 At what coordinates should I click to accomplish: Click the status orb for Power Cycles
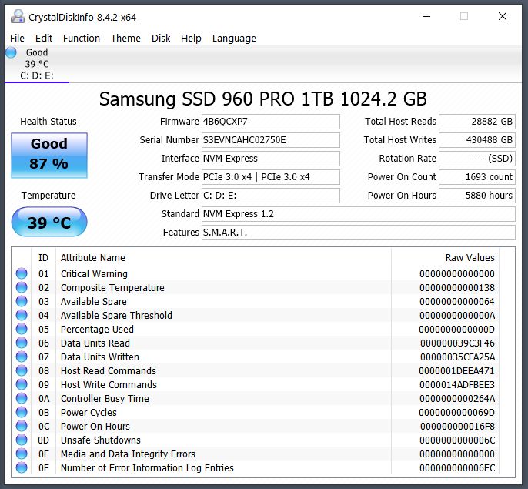tap(22, 413)
